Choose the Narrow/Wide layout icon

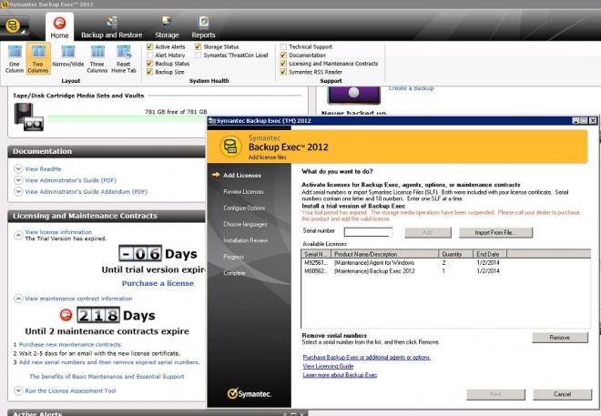tap(68, 56)
